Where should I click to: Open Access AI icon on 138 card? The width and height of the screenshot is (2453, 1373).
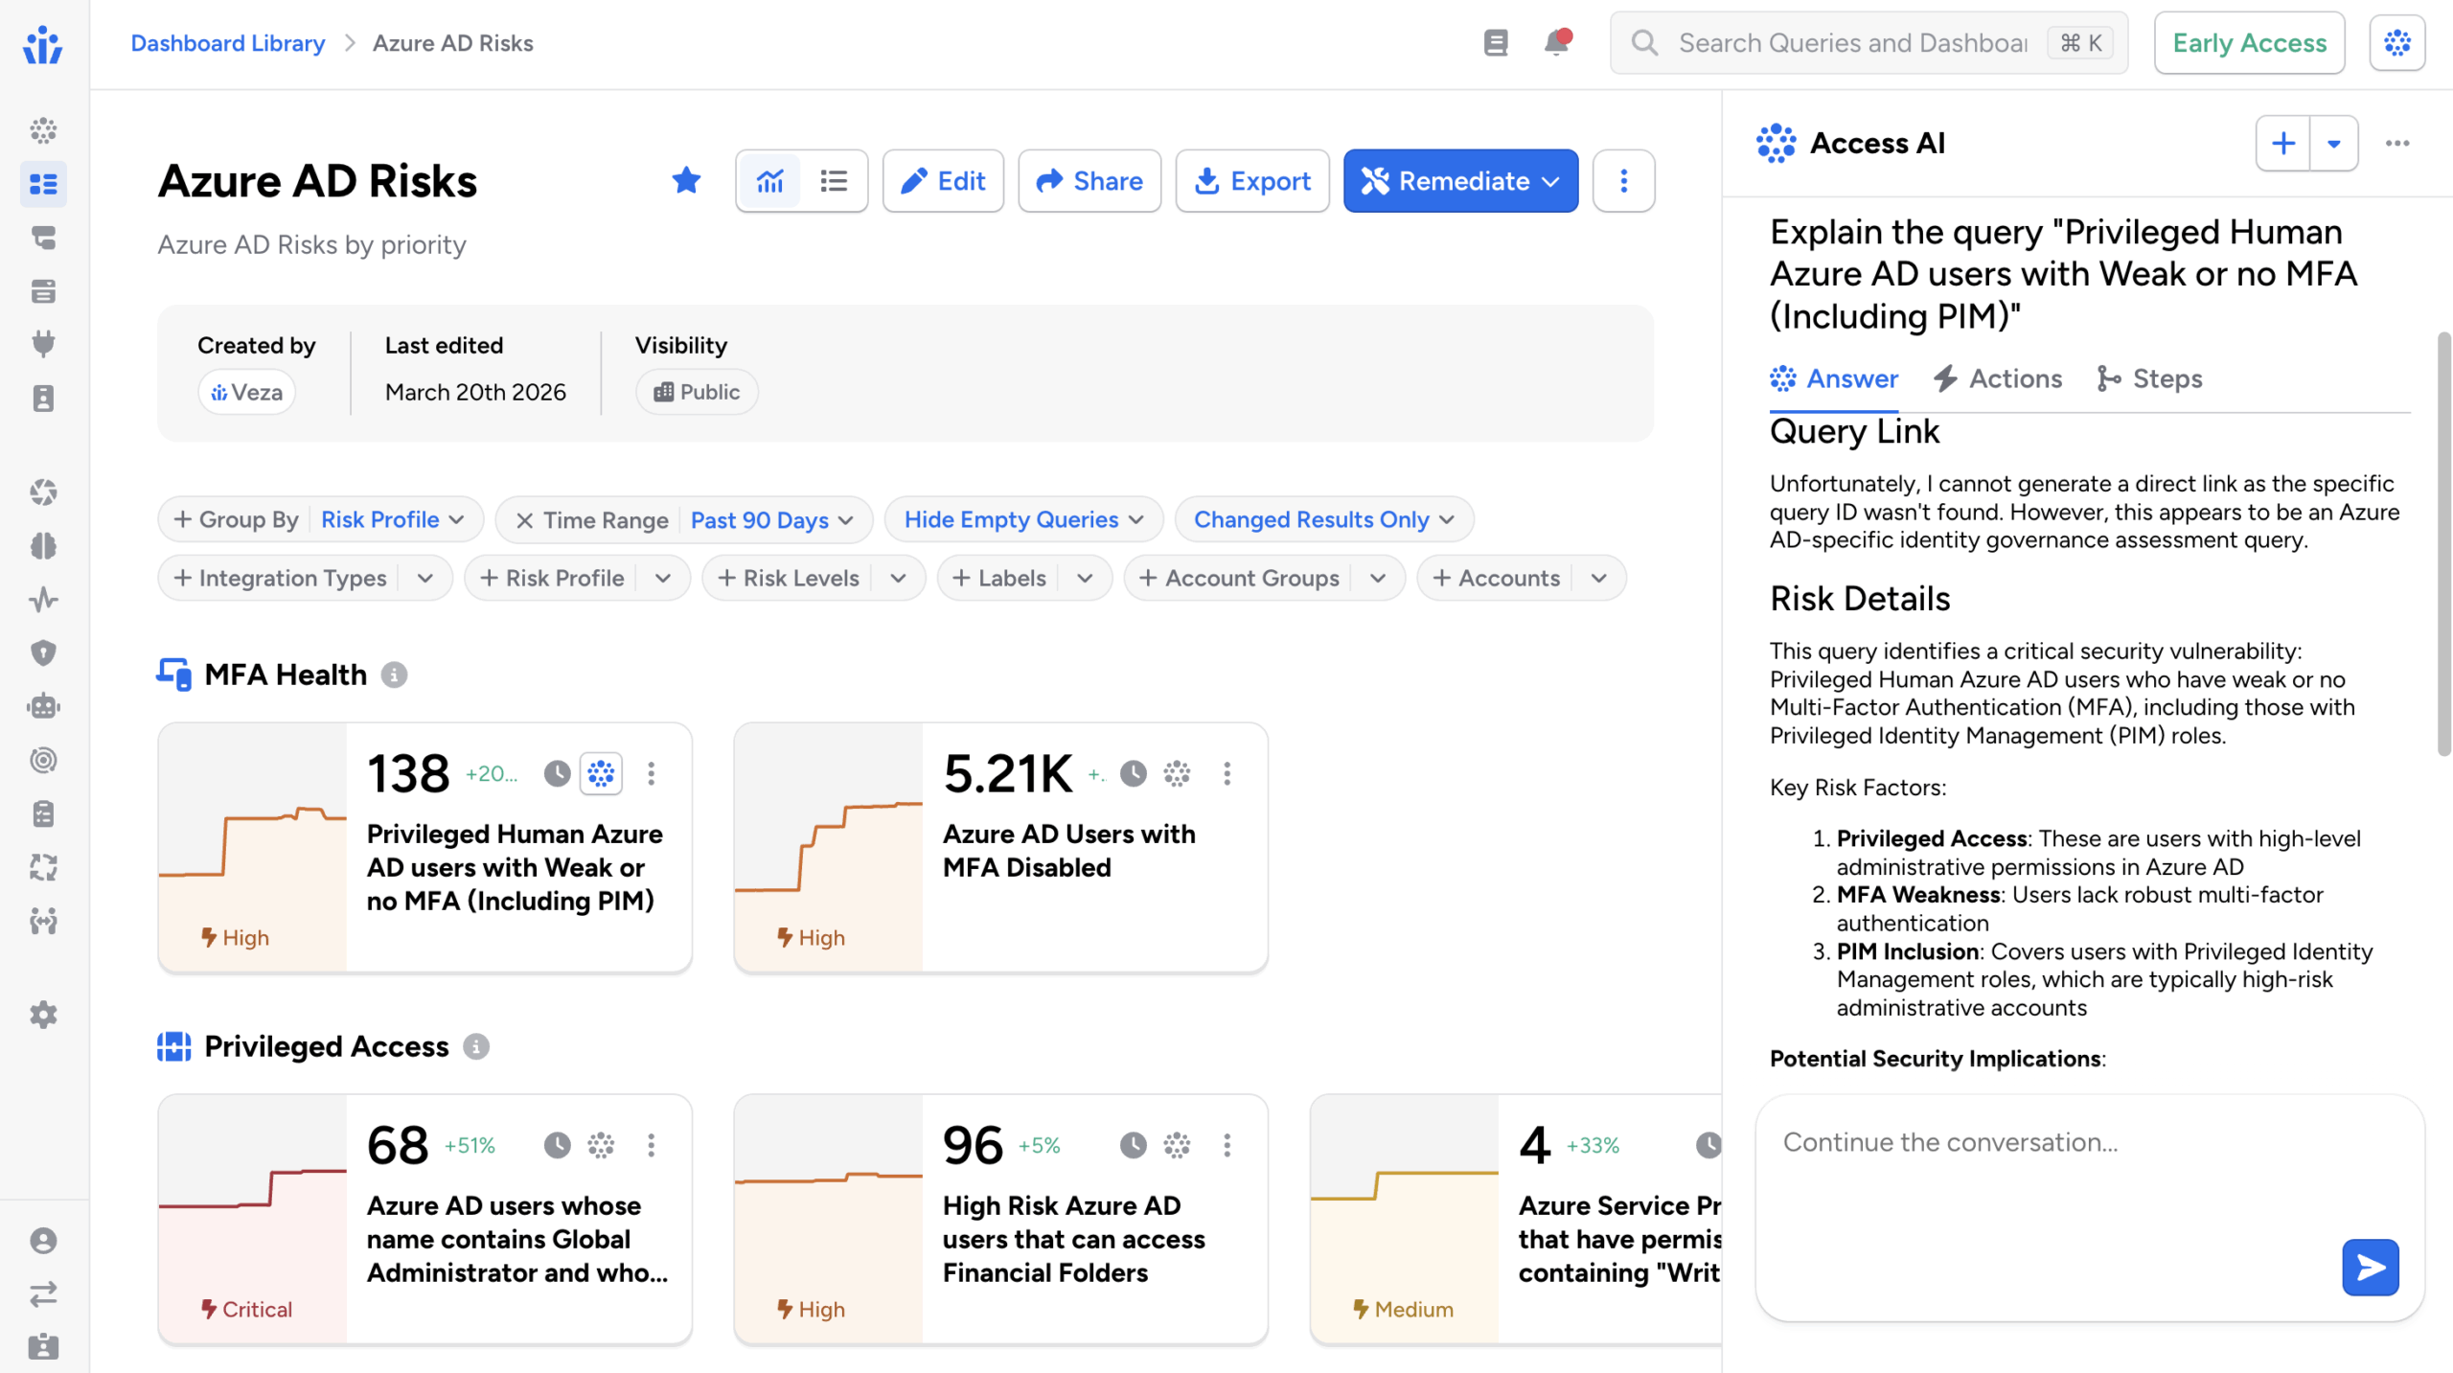(601, 773)
